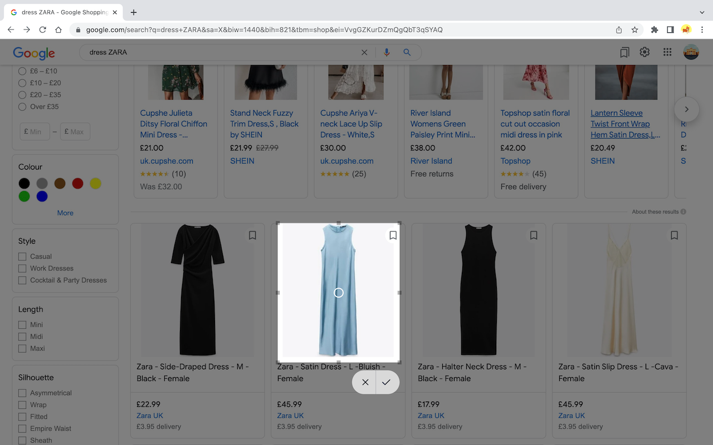Click the minimum price input field
Screen dimensions: 713x445
click(x=35, y=132)
